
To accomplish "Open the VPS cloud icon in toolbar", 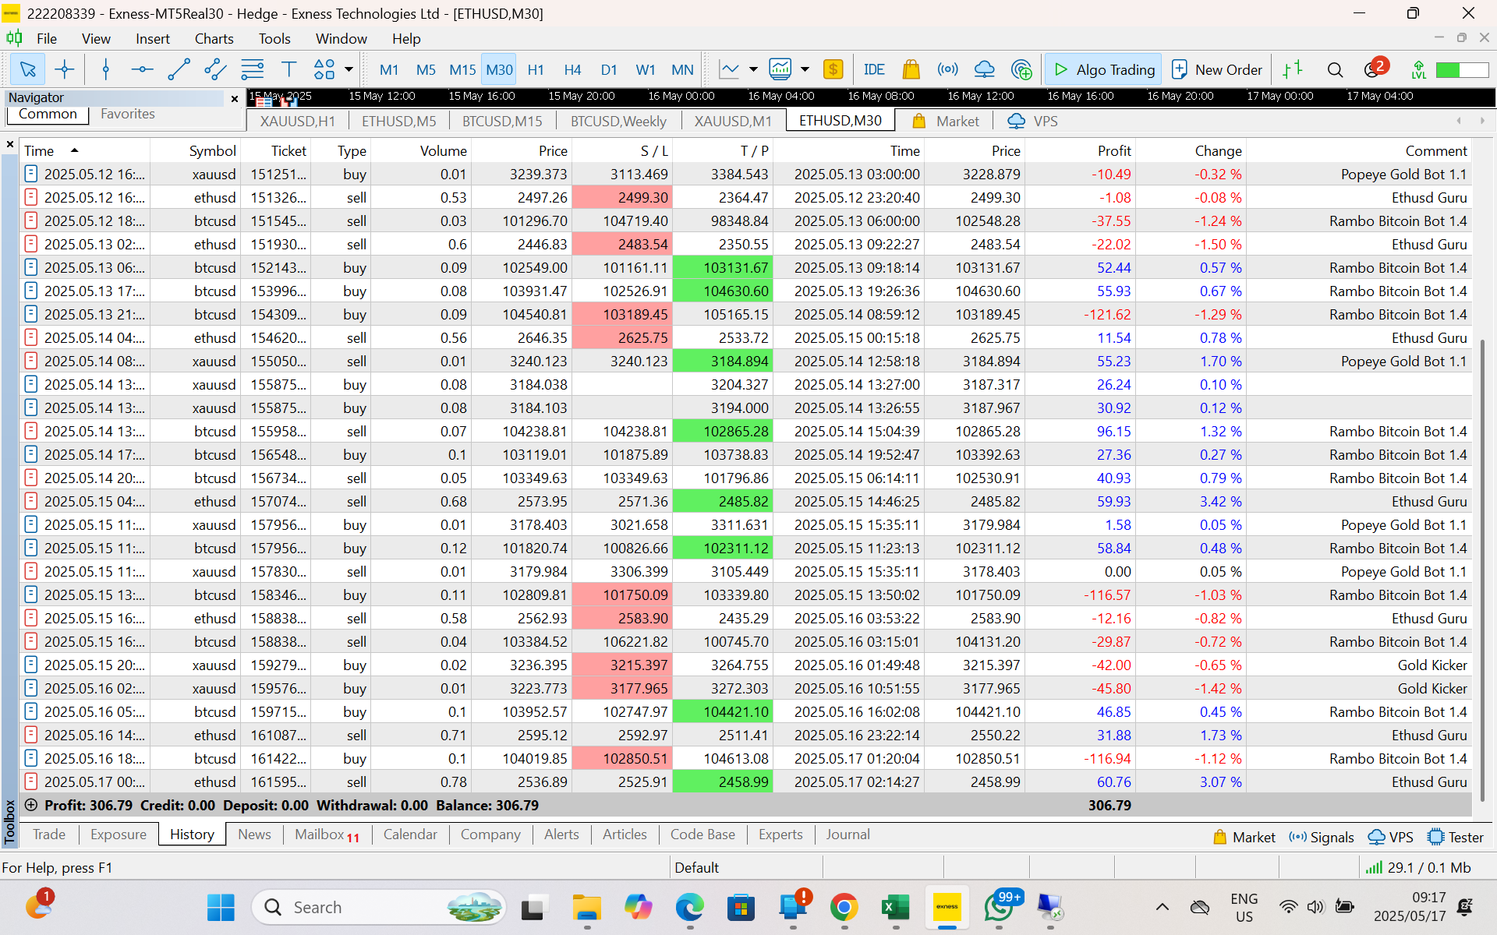I will click(984, 70).
